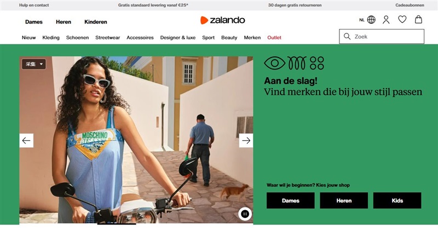The width and height of the screenshot is (438, 231).
Task: Click the Moschino model carousel image
Action: (x=136, y=140)
